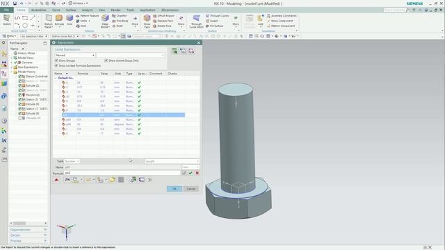The width and height of the screenshot is (445, 250).
Task: Open the Menu dropdown button
Action: click(9, 36)
